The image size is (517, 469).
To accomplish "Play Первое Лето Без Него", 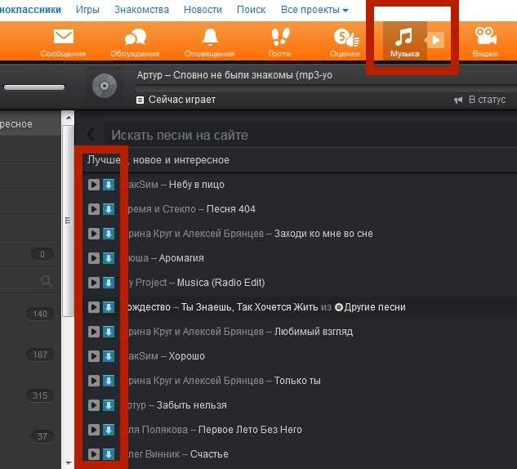I will click(x=94, y=430).
